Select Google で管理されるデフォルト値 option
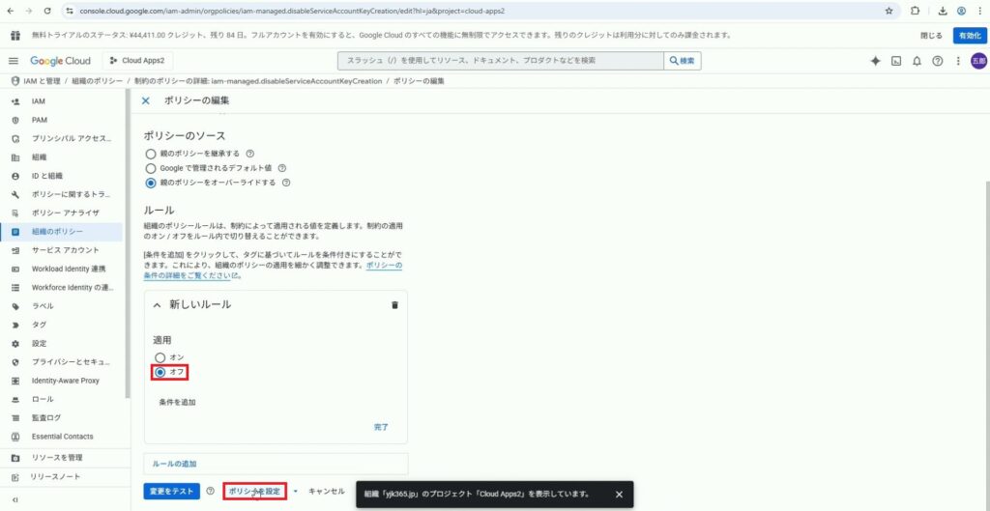The height and width of the screenshot is (511, 990). coord(150,167)
